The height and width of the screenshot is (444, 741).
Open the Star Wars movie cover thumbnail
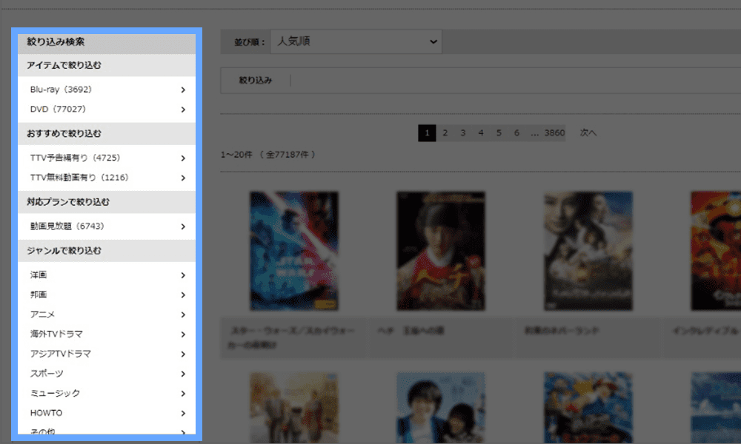coord(294,250)
